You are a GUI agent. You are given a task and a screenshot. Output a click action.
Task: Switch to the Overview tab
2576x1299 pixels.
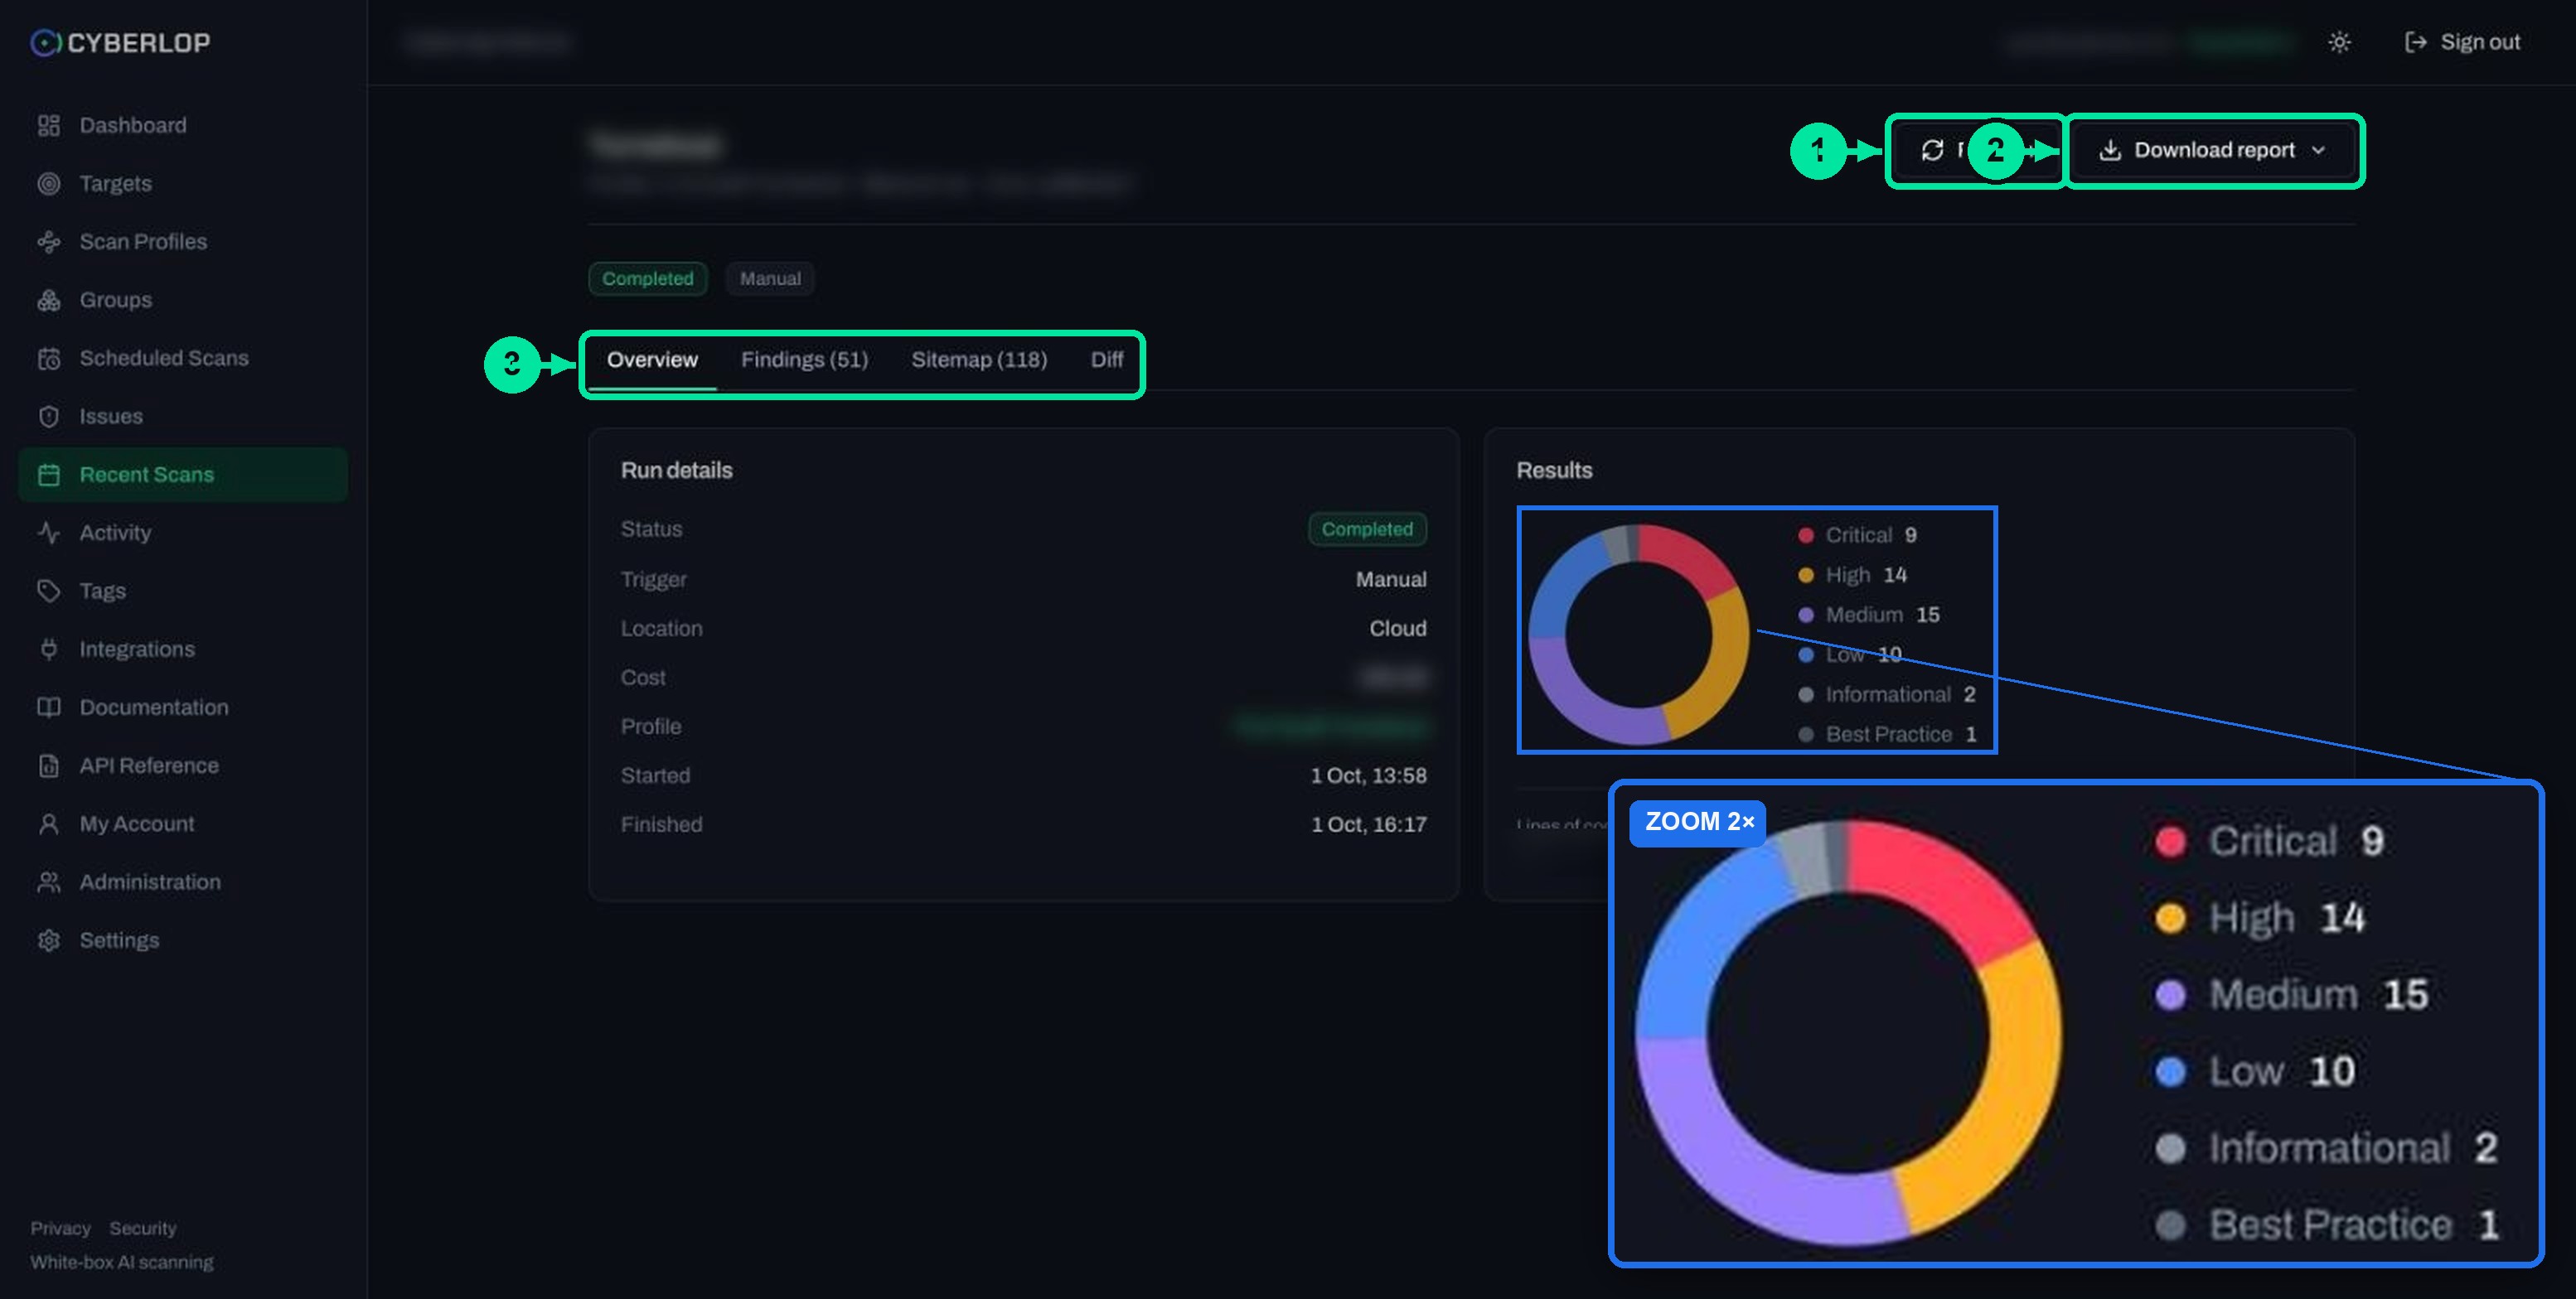(x=652, y=360)
